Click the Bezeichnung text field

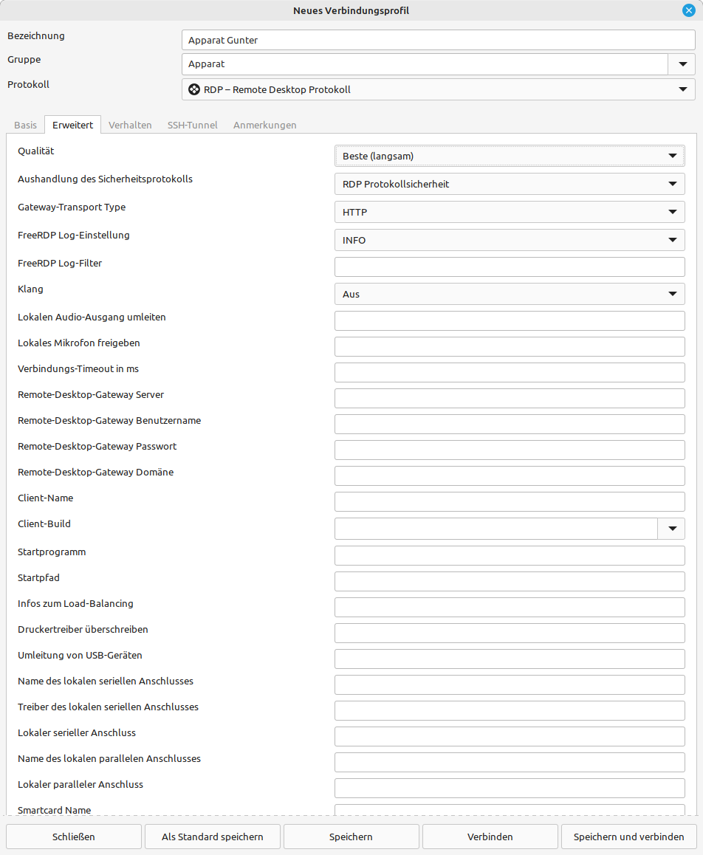[x=439, y=40]
